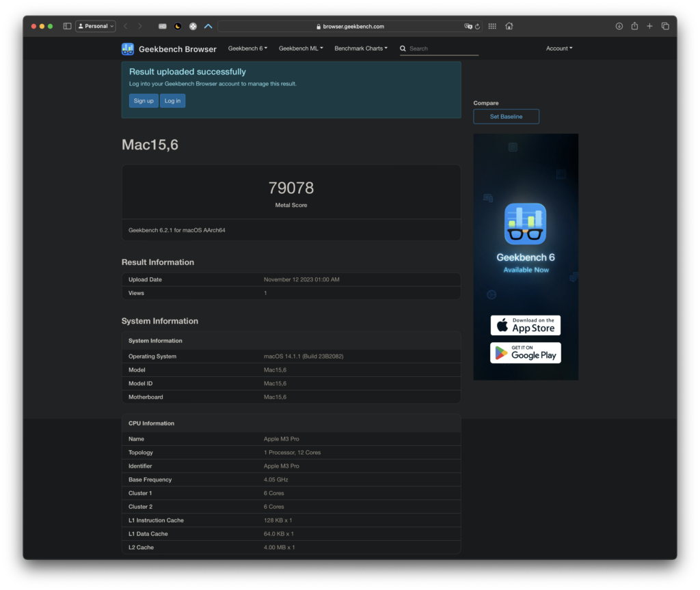700x590 pixels.
Task: Toggle the Safari sidebar
Action: [67, 26]
